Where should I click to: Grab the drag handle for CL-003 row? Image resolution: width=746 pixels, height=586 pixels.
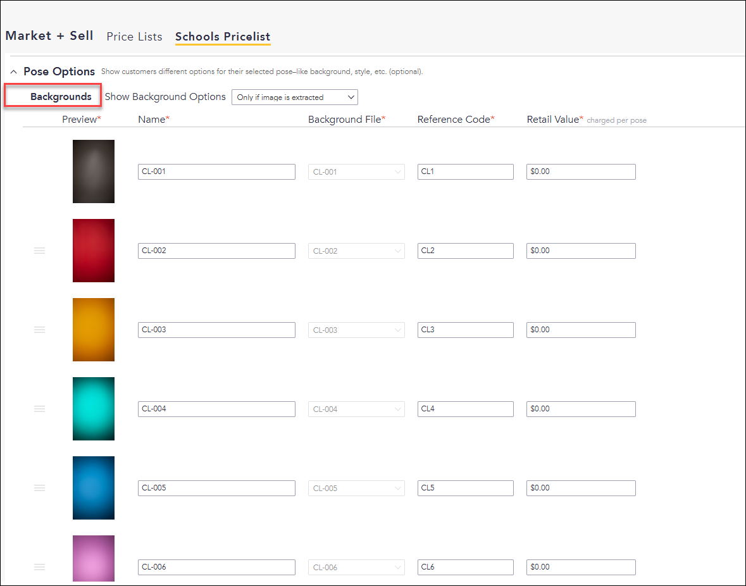point(39,330)
